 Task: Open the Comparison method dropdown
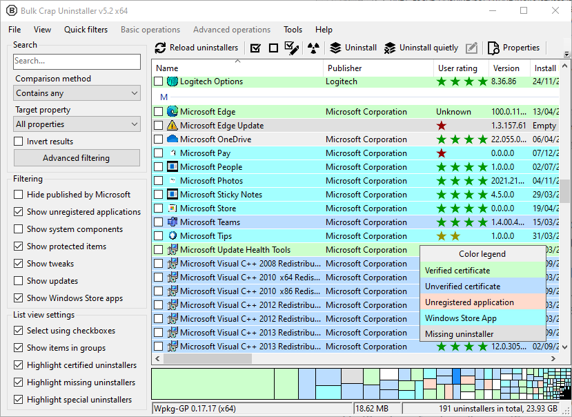tap(77, 93)
